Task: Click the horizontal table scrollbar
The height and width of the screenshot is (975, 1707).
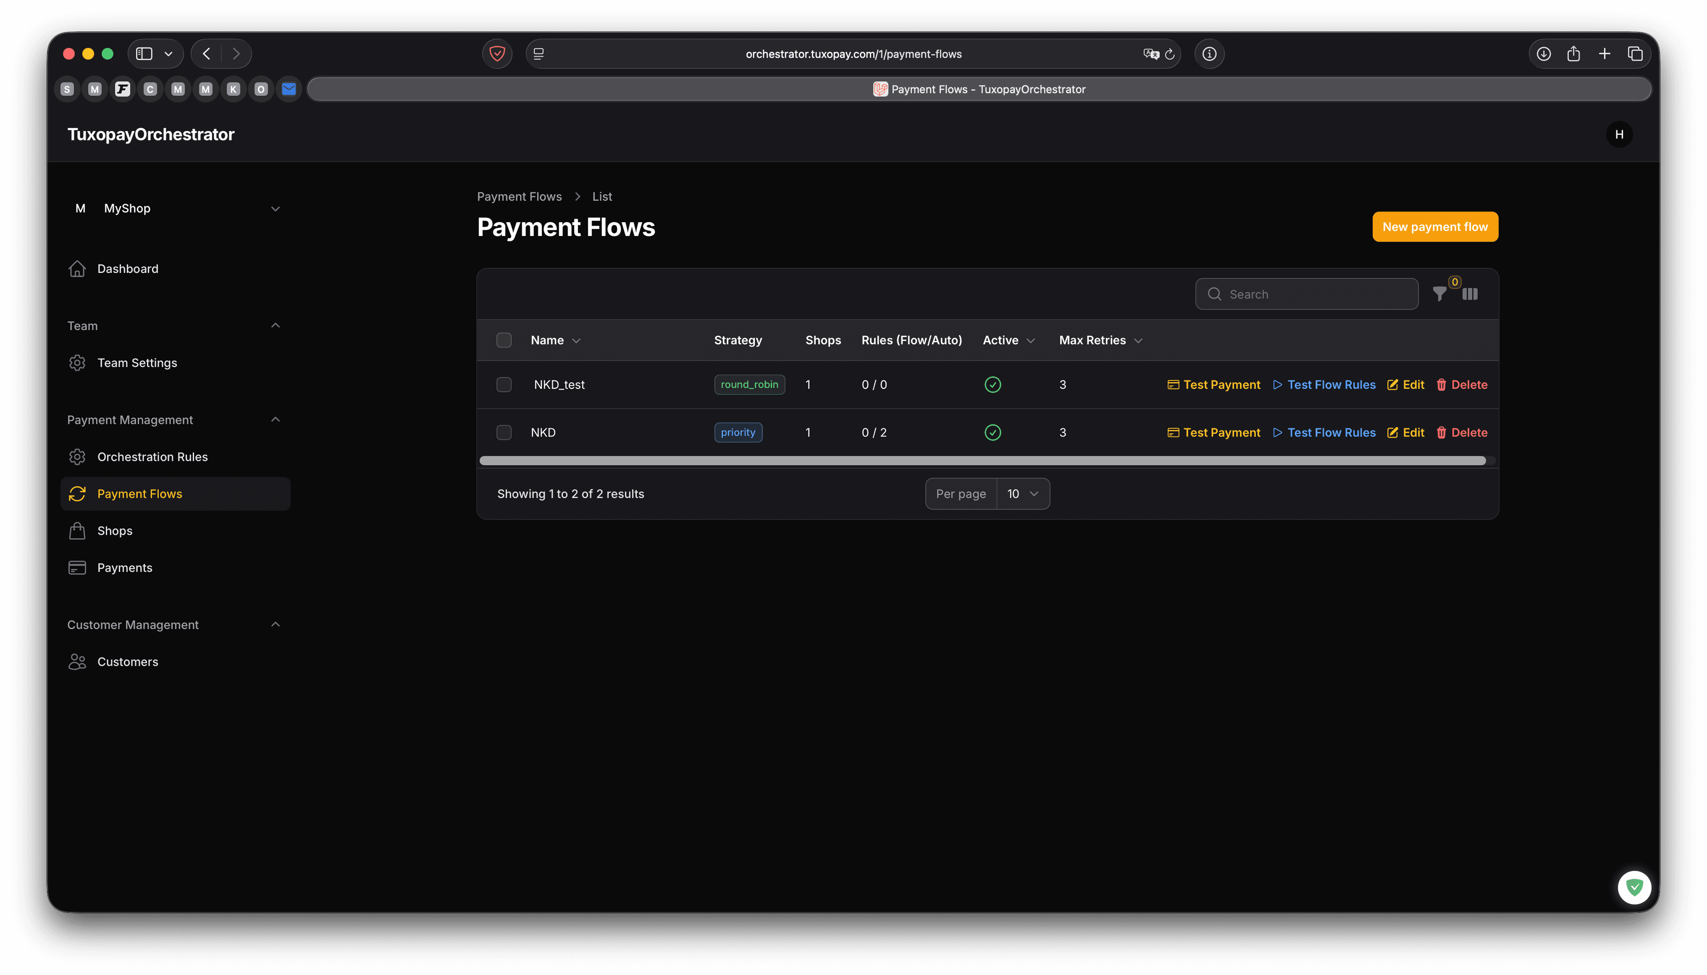Action: point(982,461)
